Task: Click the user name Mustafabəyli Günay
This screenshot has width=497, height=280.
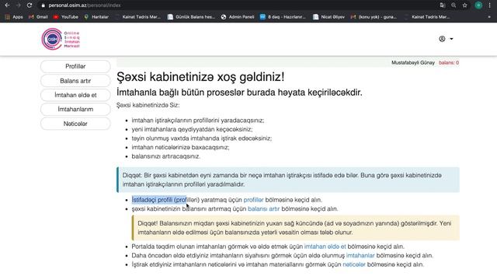Action: coord(413,63)
